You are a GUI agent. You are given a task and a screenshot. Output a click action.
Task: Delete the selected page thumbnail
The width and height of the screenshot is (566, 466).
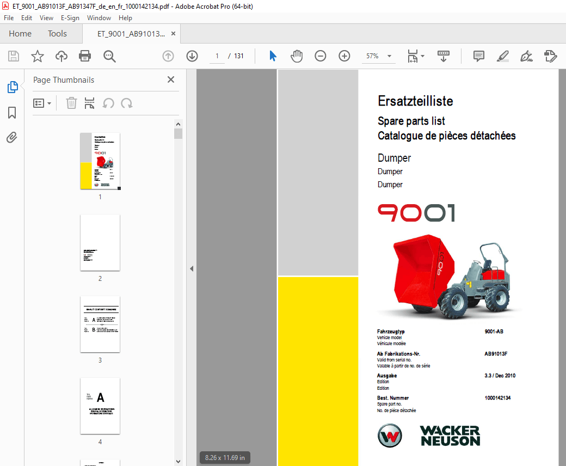pos(71,103)
